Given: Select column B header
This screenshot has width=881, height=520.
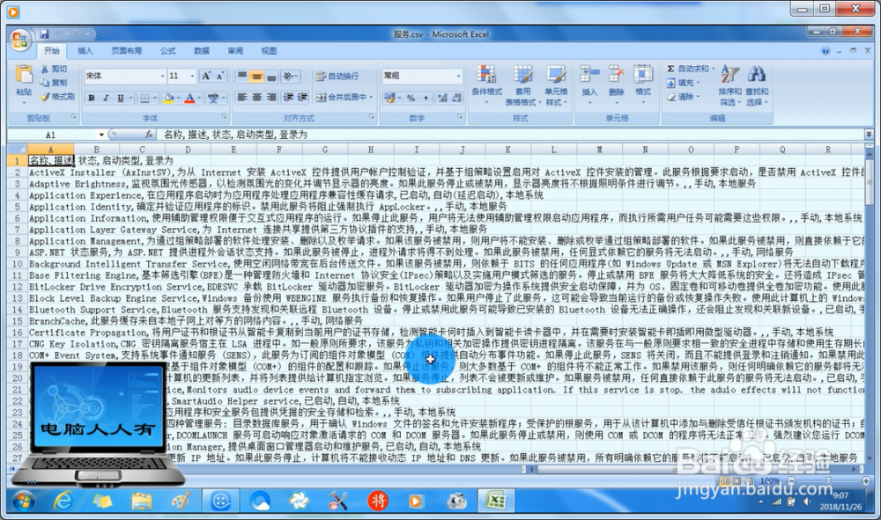Looking at the screenshot, I should (x=97, y=150).
